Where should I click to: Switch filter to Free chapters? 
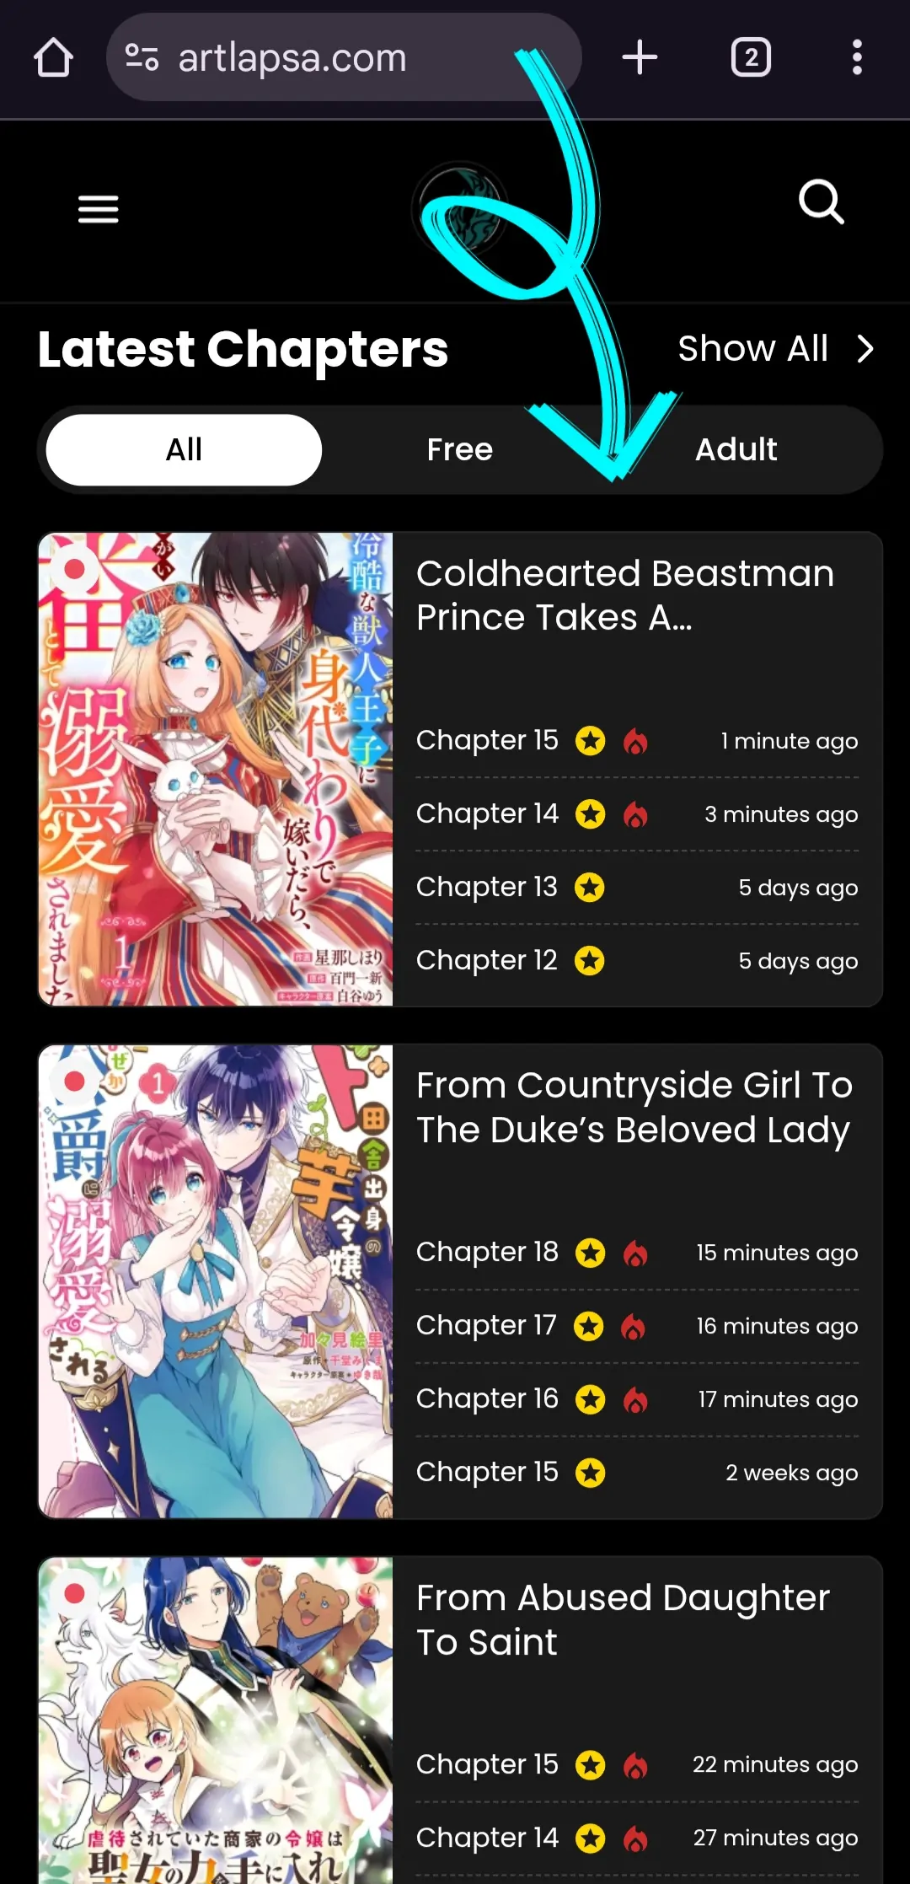460,449
